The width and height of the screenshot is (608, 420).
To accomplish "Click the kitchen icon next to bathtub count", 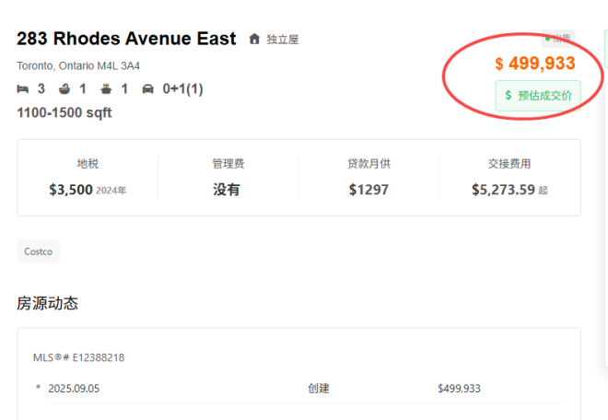I will click(107, 89).
